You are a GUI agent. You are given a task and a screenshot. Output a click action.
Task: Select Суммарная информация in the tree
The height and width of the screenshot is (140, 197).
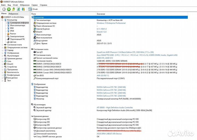[x=19, y=23]
